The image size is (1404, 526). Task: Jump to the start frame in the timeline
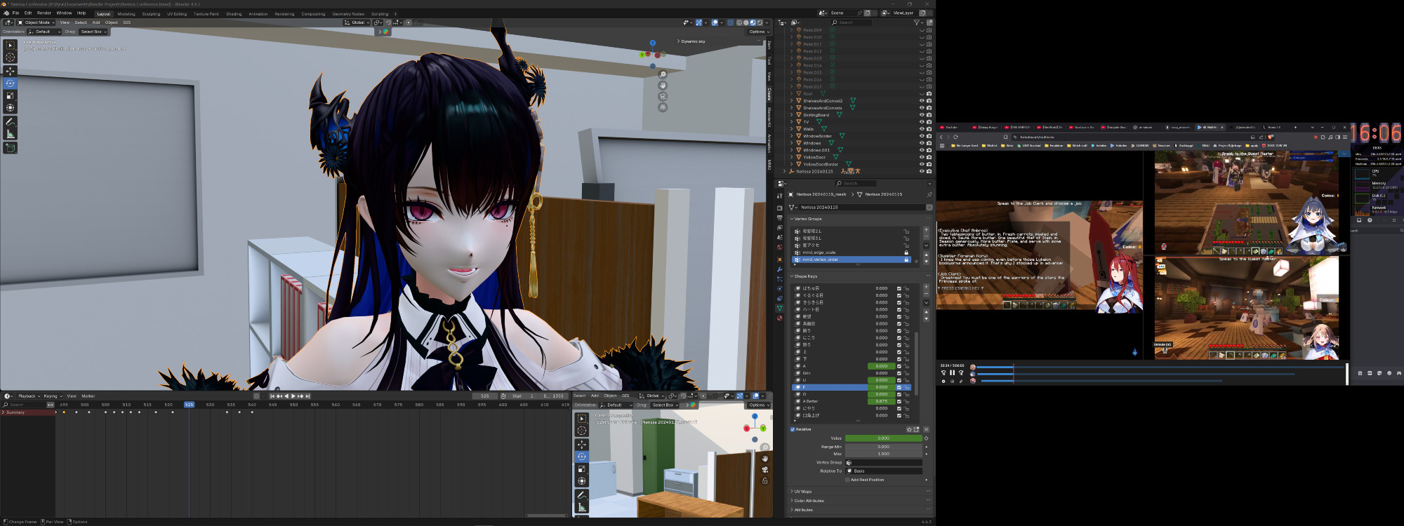[272, 396]
